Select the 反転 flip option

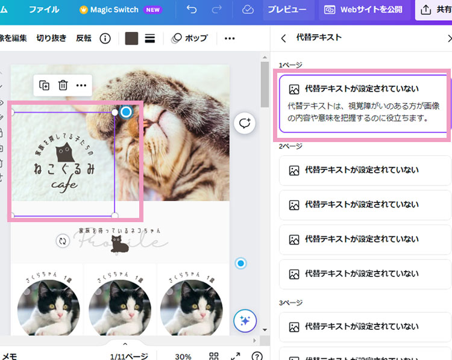click(x=84, y=38)
